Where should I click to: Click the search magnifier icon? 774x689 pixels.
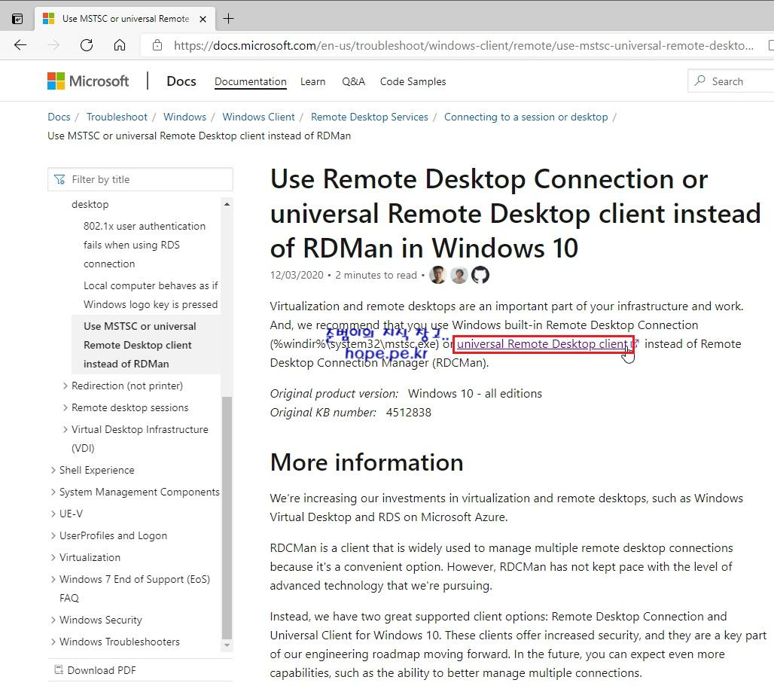[x=700, y=81]
